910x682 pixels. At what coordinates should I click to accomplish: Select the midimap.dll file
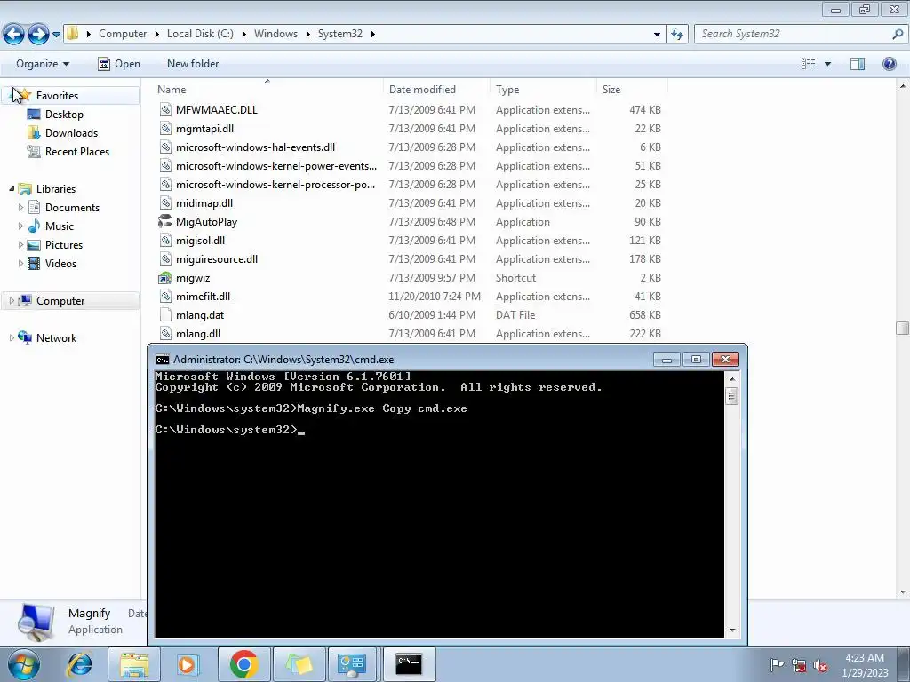point(204,203)
